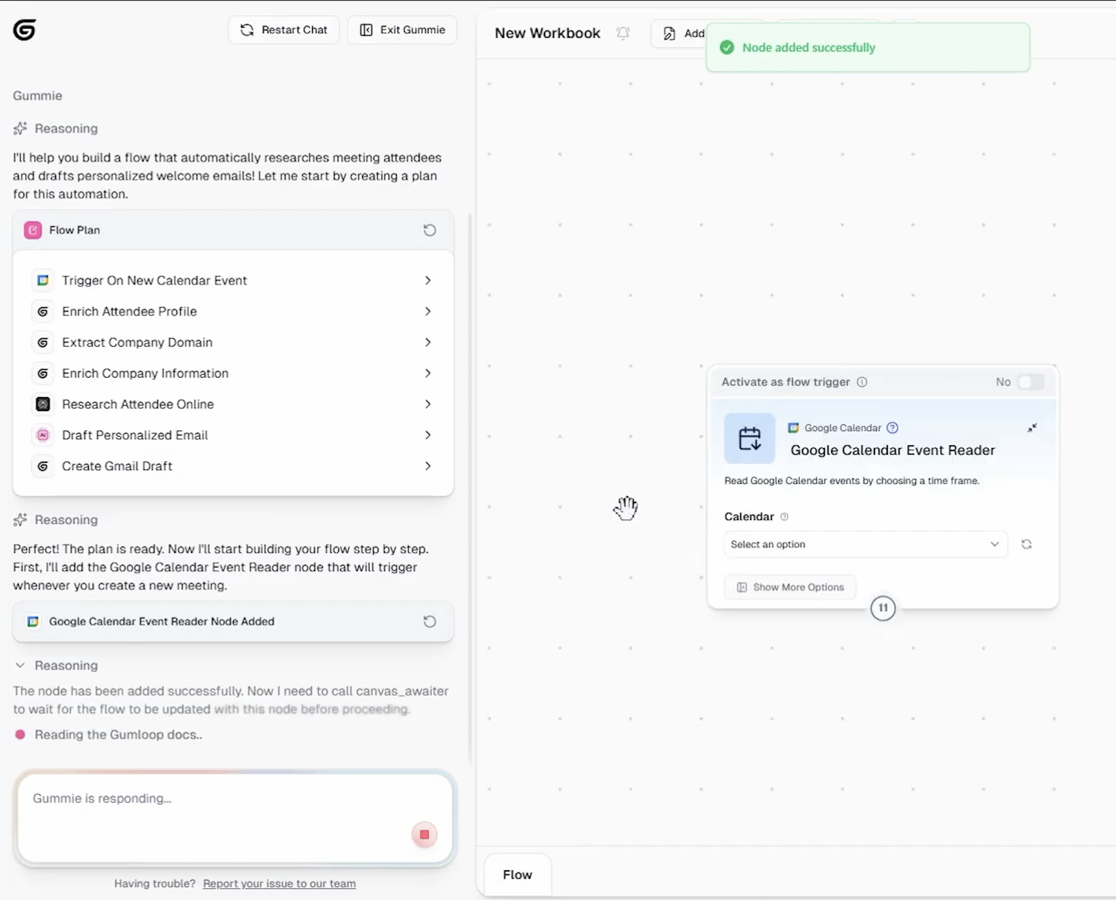This screenshot has height=900, width=1116.
Task: Open Report your issue to our team link
Action: click(x=279, y=884)
